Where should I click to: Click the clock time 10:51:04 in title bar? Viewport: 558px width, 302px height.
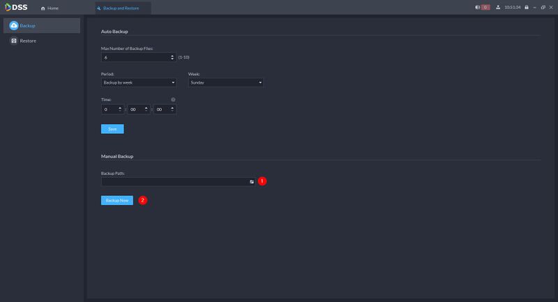point(513,8)
